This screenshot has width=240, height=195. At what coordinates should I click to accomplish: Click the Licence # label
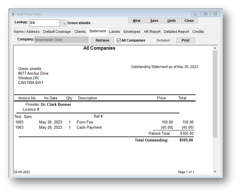click(31, 109)
